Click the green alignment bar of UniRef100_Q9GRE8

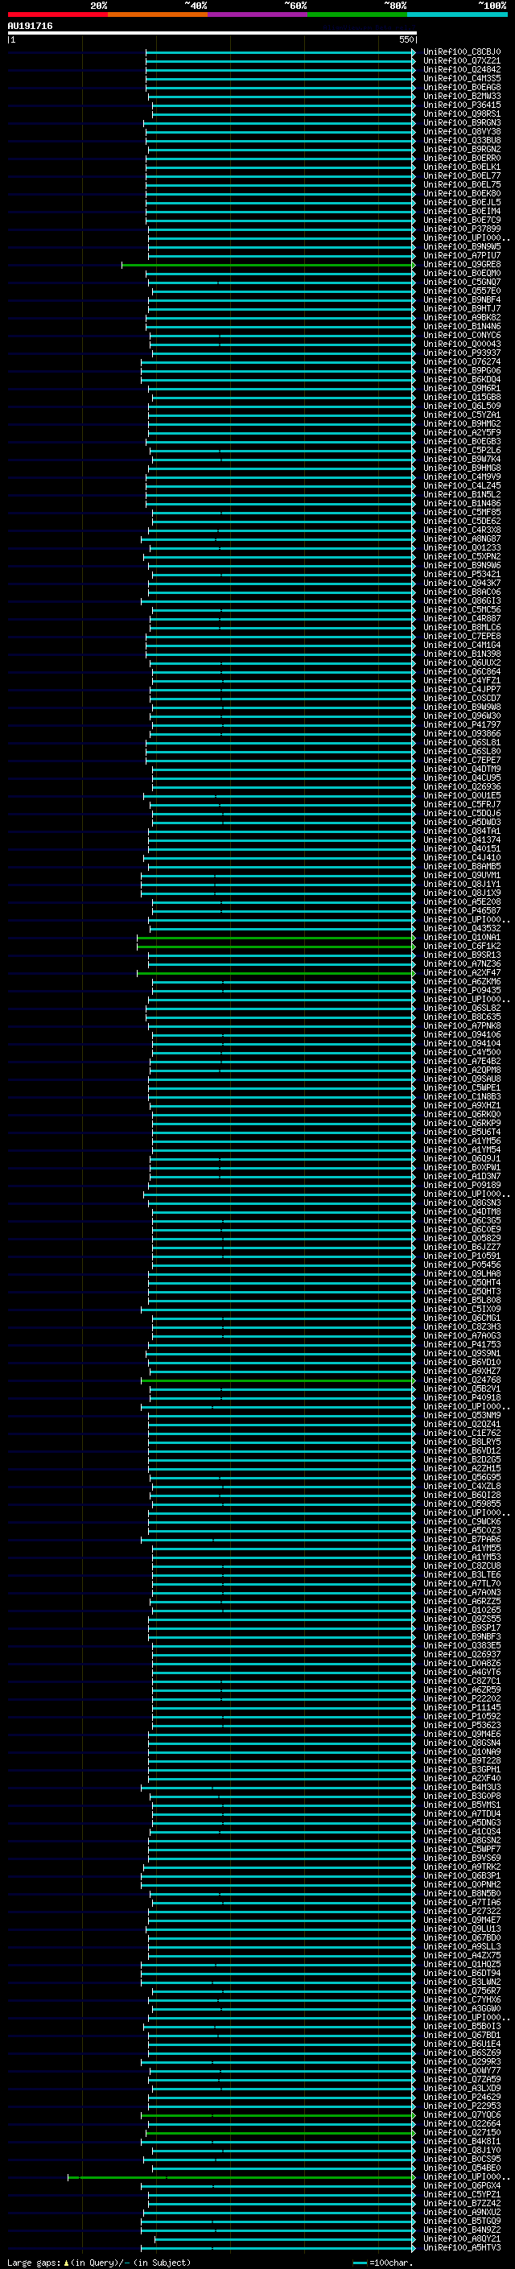coord(269,264)
